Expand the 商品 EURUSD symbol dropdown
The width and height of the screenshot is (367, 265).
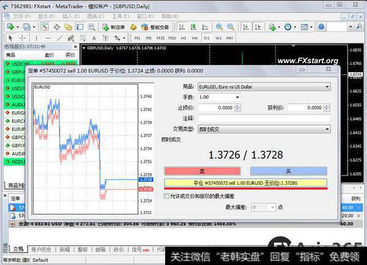click(327, 87)
